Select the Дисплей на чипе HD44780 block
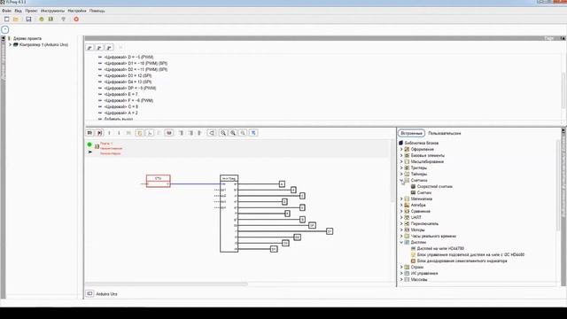 (x=440, y=249)
